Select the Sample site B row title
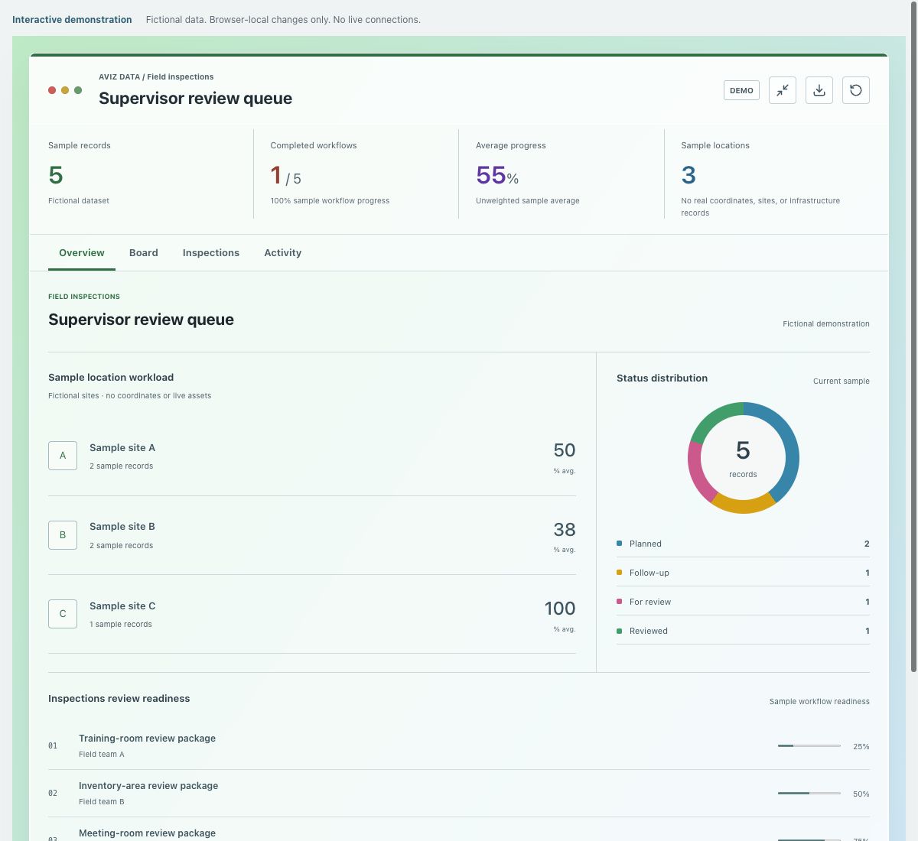The image size is (918, 841). tap(122, 527)
